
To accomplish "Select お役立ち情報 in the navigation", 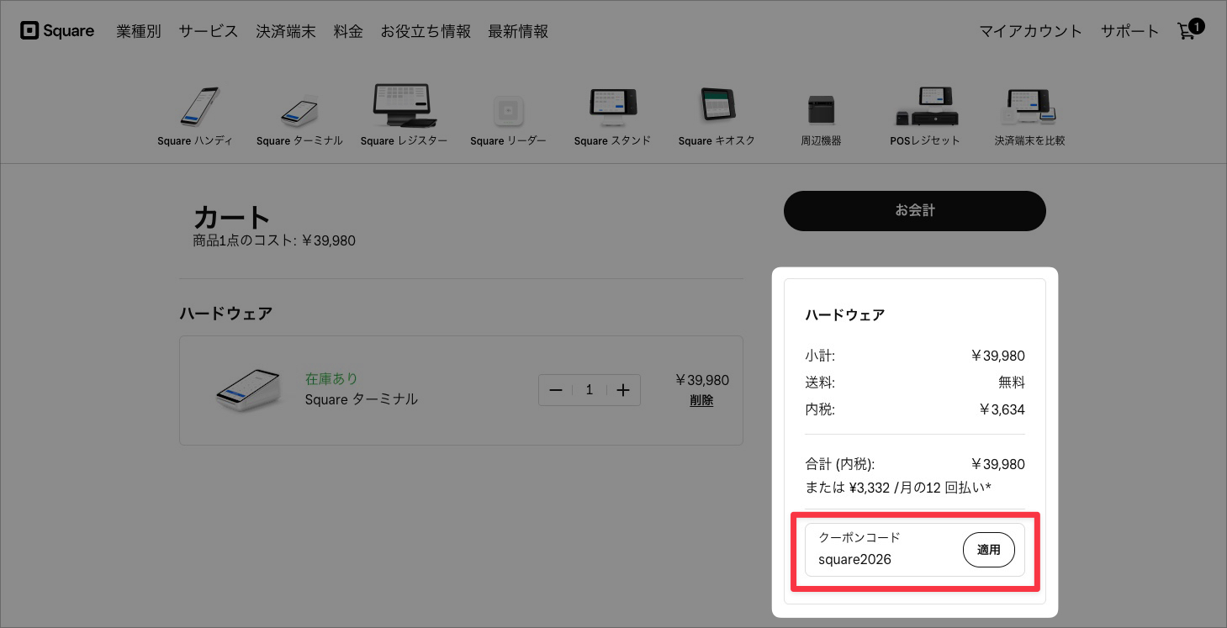I will pyautogui.click(x=426, y=31).
